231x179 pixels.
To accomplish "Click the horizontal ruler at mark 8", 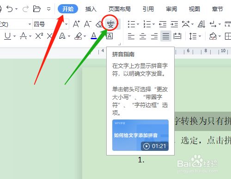I will tap(206, 51).
